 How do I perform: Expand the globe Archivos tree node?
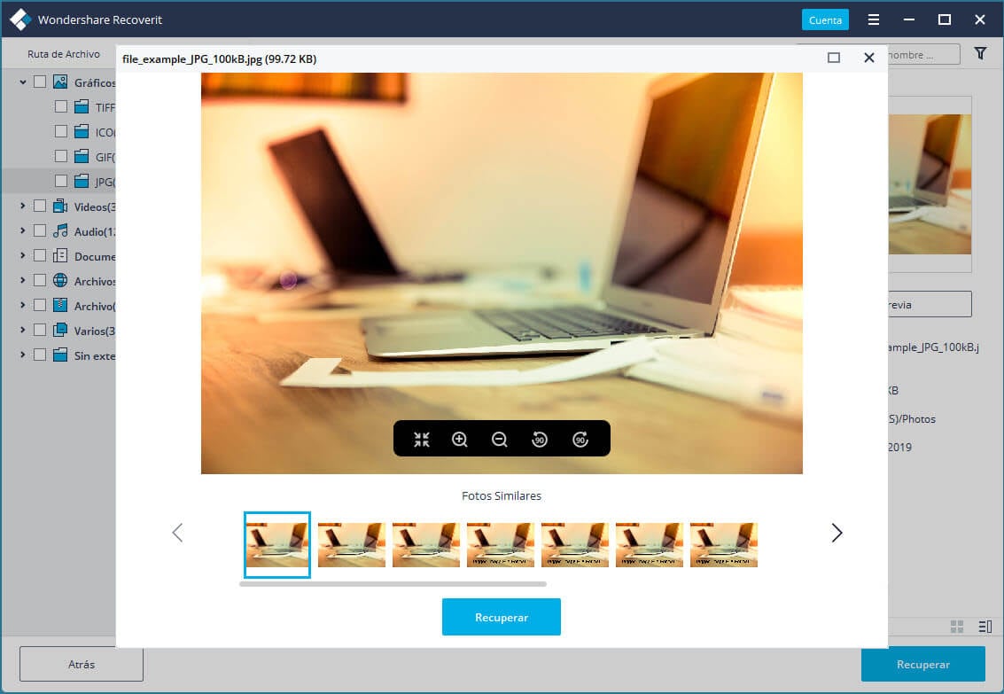[x=23, y=280]
